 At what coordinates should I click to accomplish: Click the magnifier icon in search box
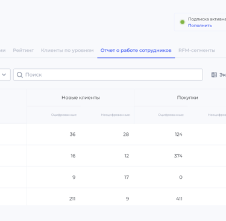click(20, 75)
